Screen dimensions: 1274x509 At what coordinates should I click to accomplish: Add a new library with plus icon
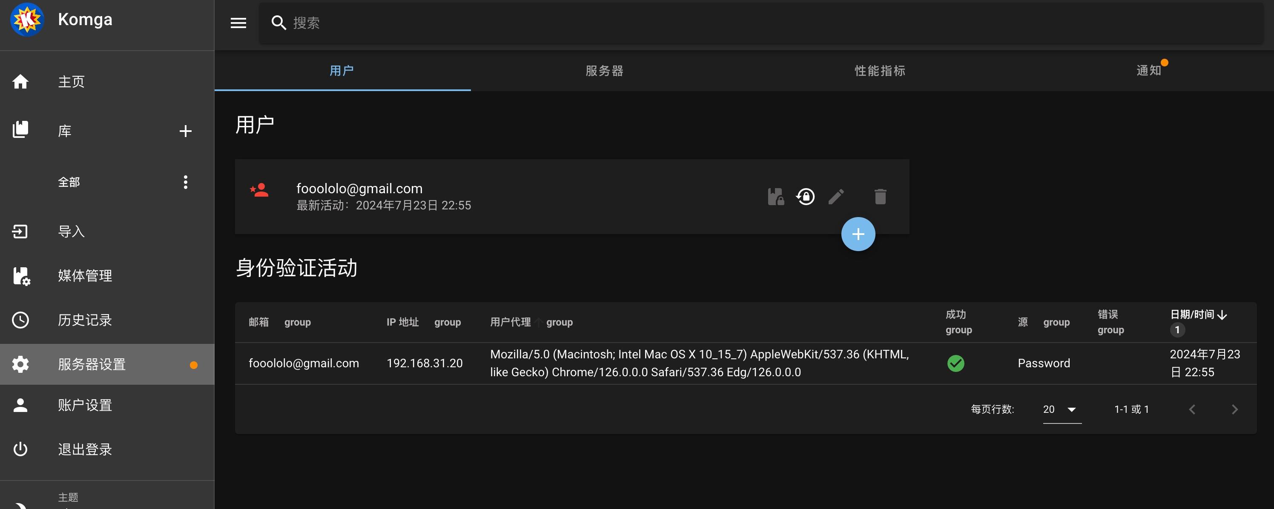pos(186,131)
